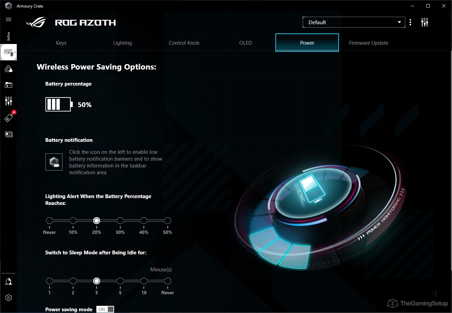Select Never for lighting battery alert
This screenshot has height=313, width=452.
click(49, 221)
